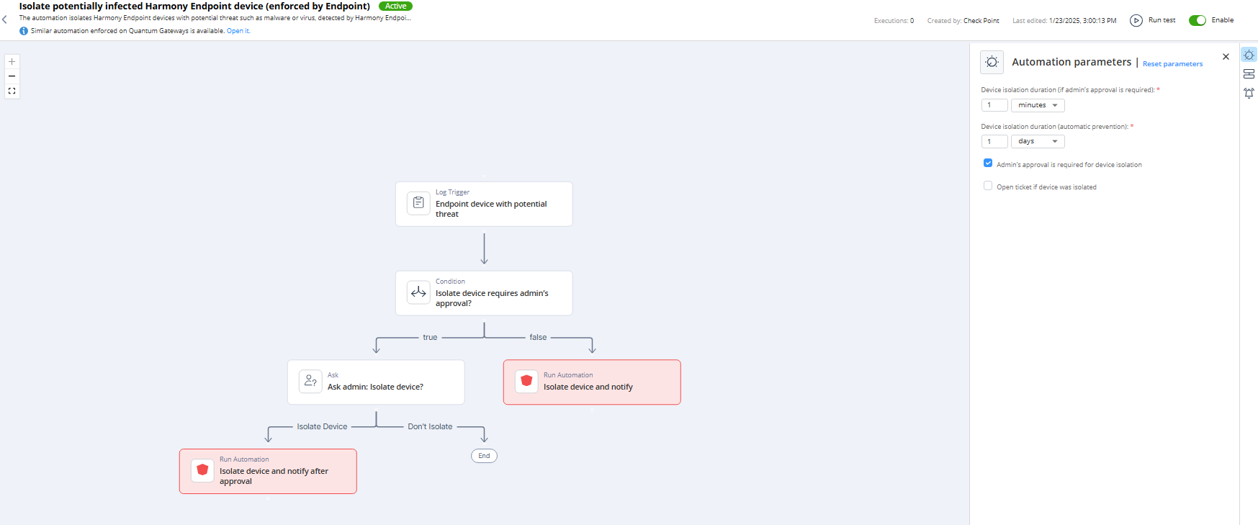Zoom in the canvas with plus icon
This screenshot has height=525, width=1258.
point(12,62)
